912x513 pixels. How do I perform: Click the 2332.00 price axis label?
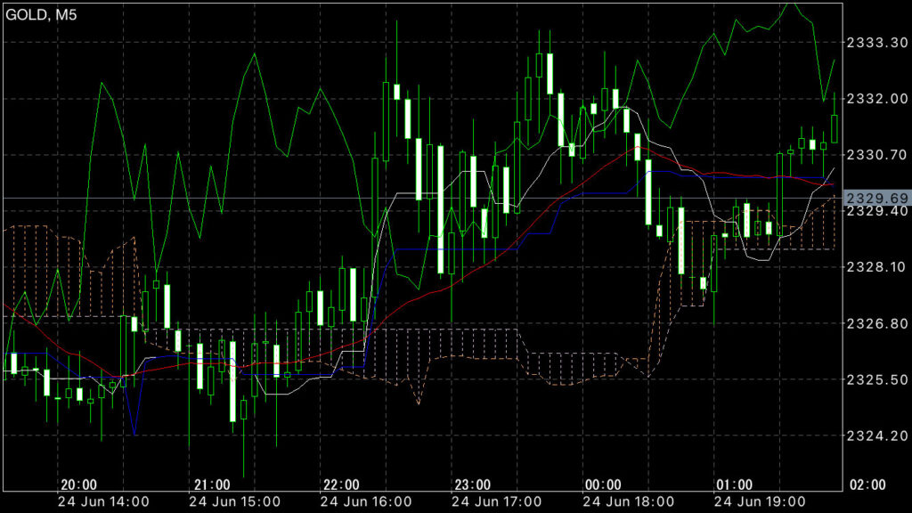(877, 99)
